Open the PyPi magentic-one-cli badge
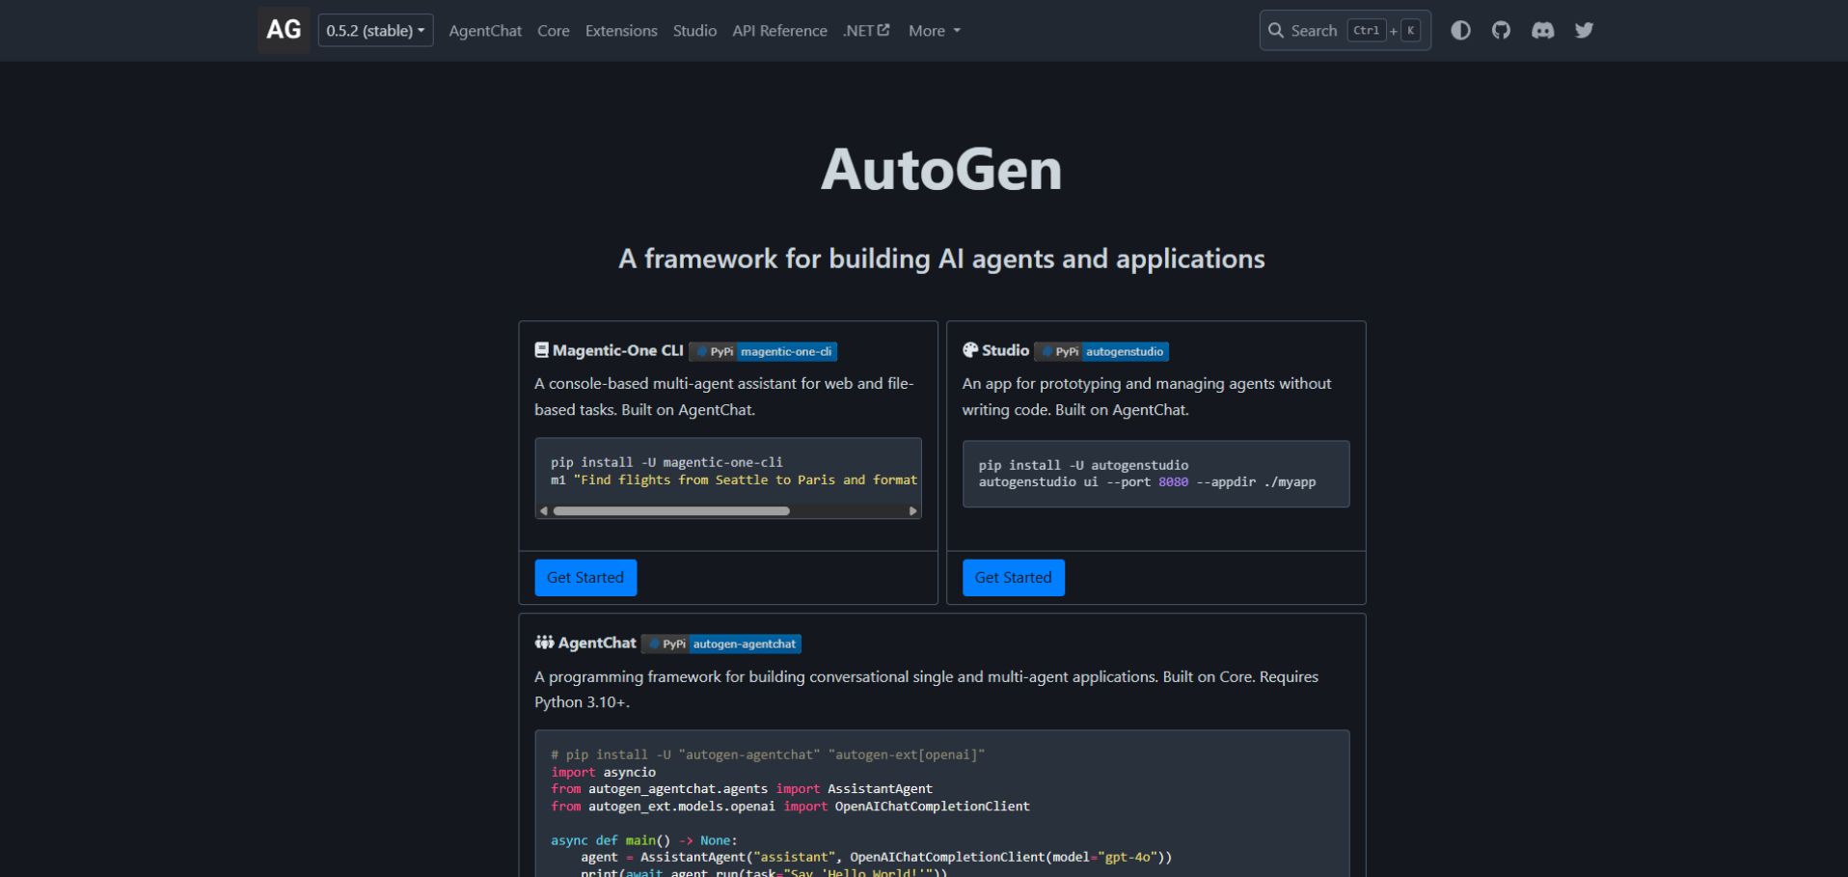 click(x=763, y=351)
